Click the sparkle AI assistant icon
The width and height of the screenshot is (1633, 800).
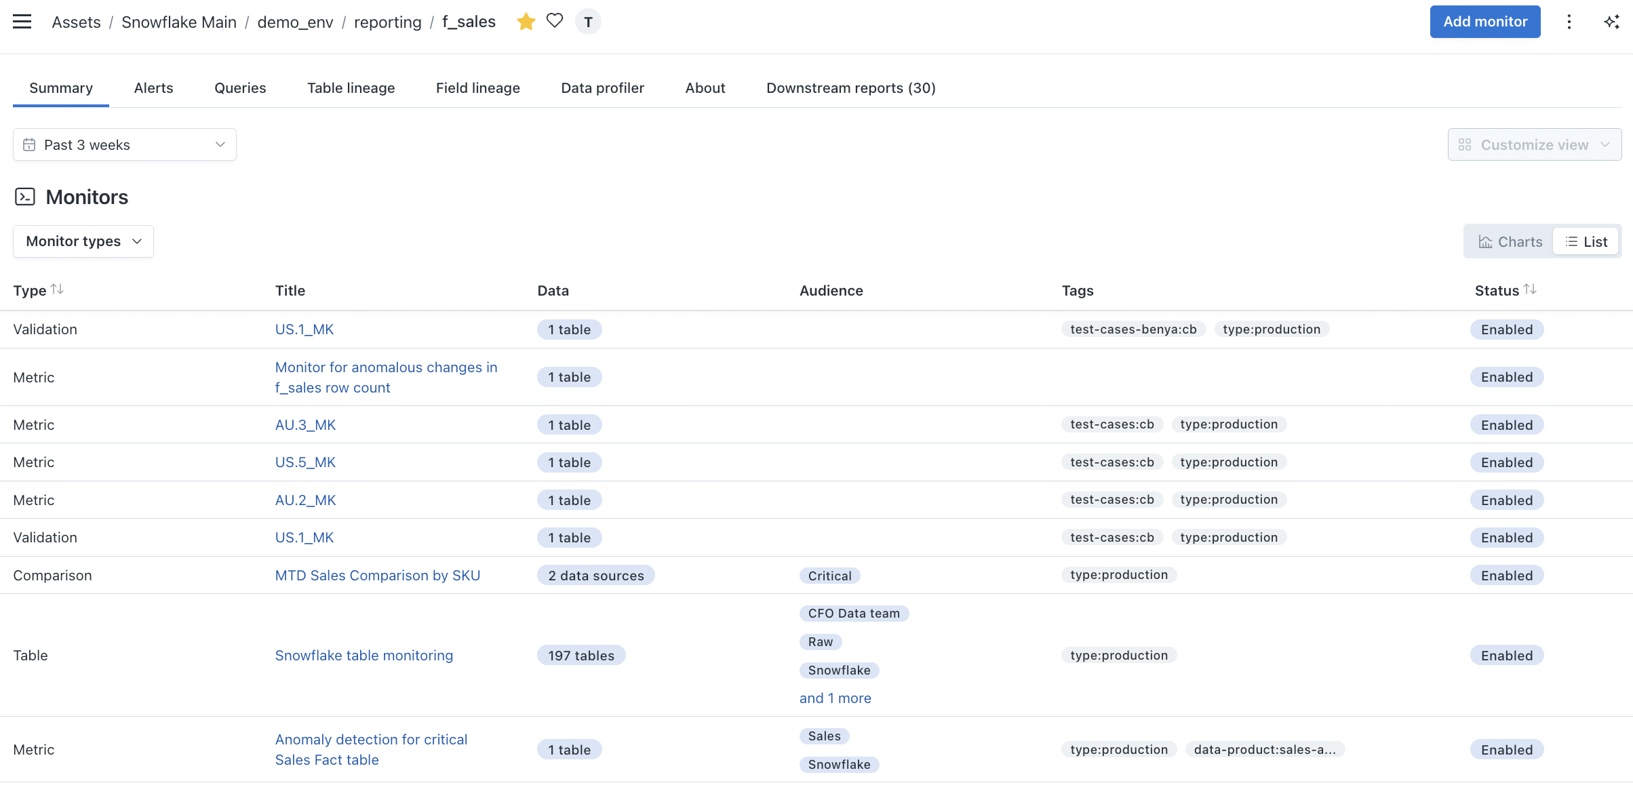[x=1611, y=22]
